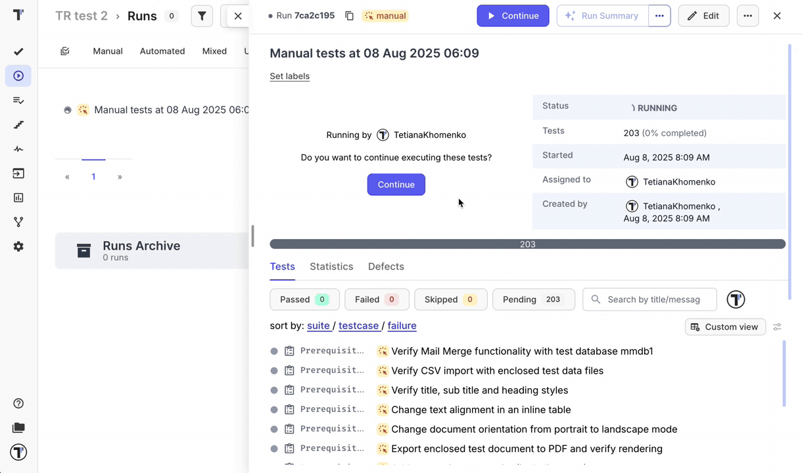
Task: Select the Mixed runs tab
Action: (x=214, y=51)
